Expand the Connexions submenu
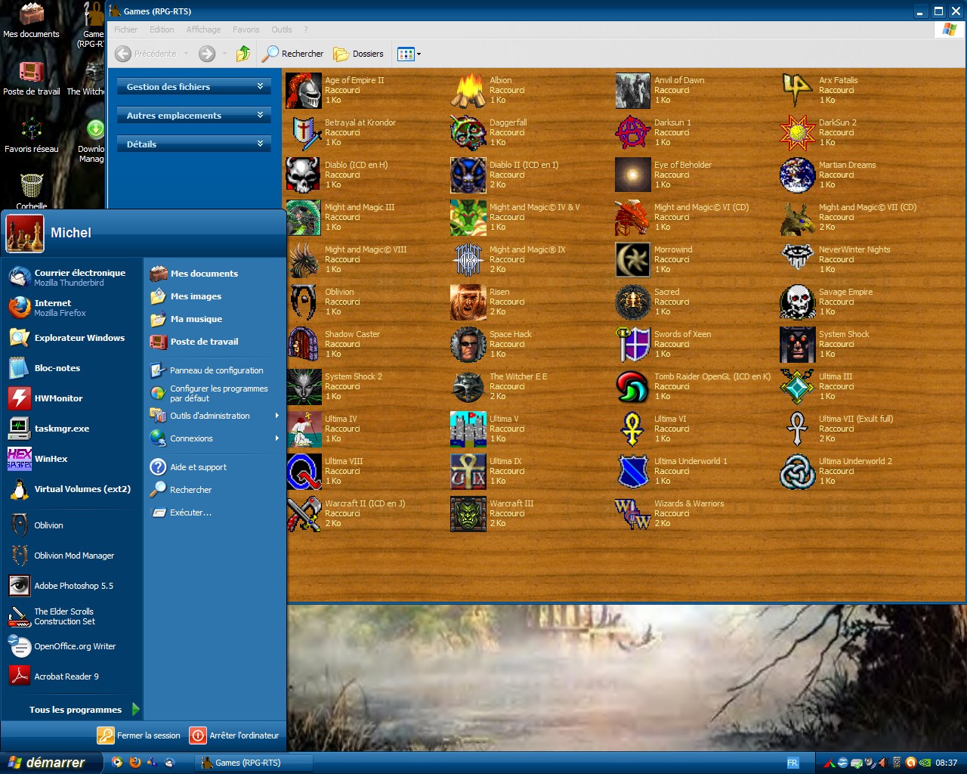Screen dimensions: 967x774 coord(215,438)
